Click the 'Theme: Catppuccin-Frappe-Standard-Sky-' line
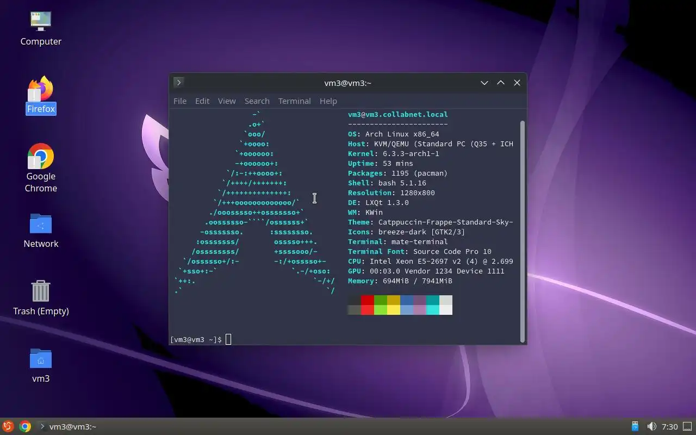The width and height of the screenshot is (696, 435). (x=431, y=222)
